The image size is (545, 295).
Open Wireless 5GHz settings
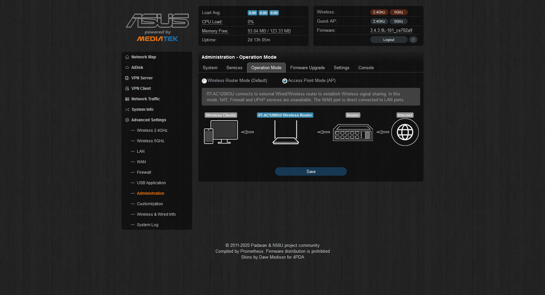click(150, 141)
